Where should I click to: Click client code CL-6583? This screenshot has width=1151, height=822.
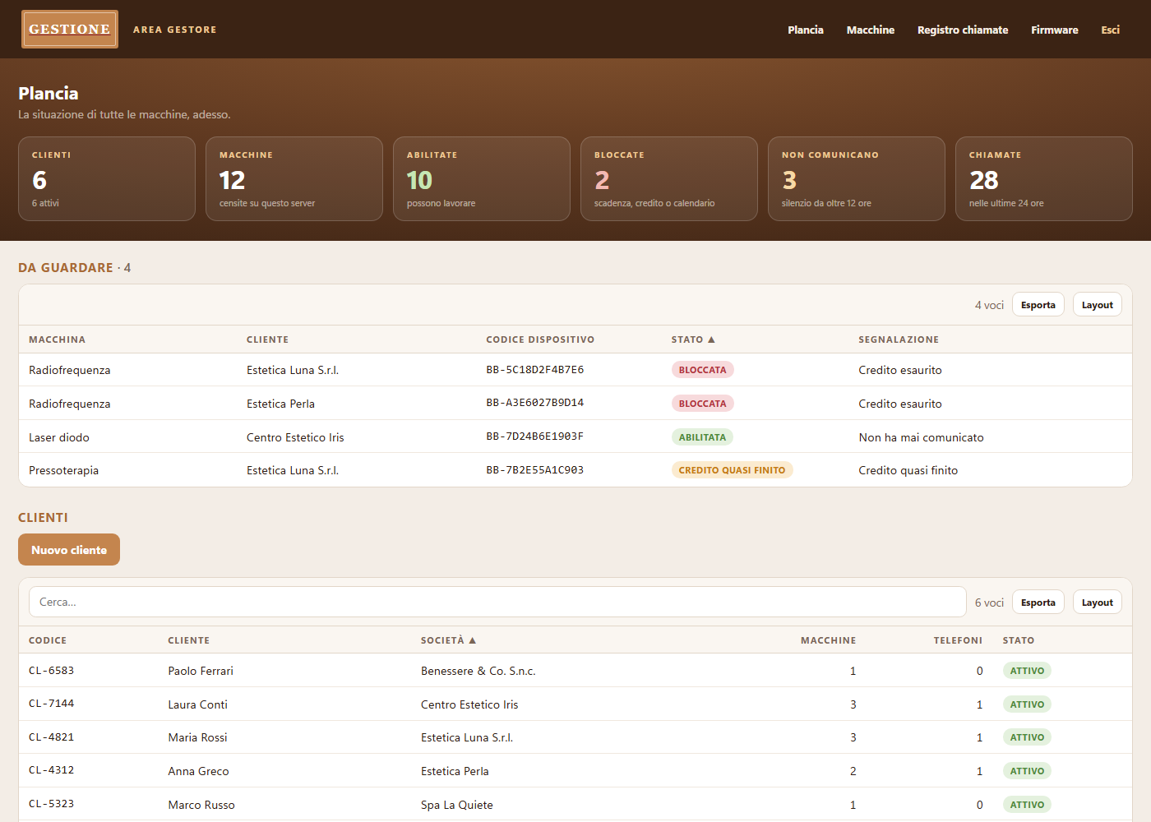(51, 671)
